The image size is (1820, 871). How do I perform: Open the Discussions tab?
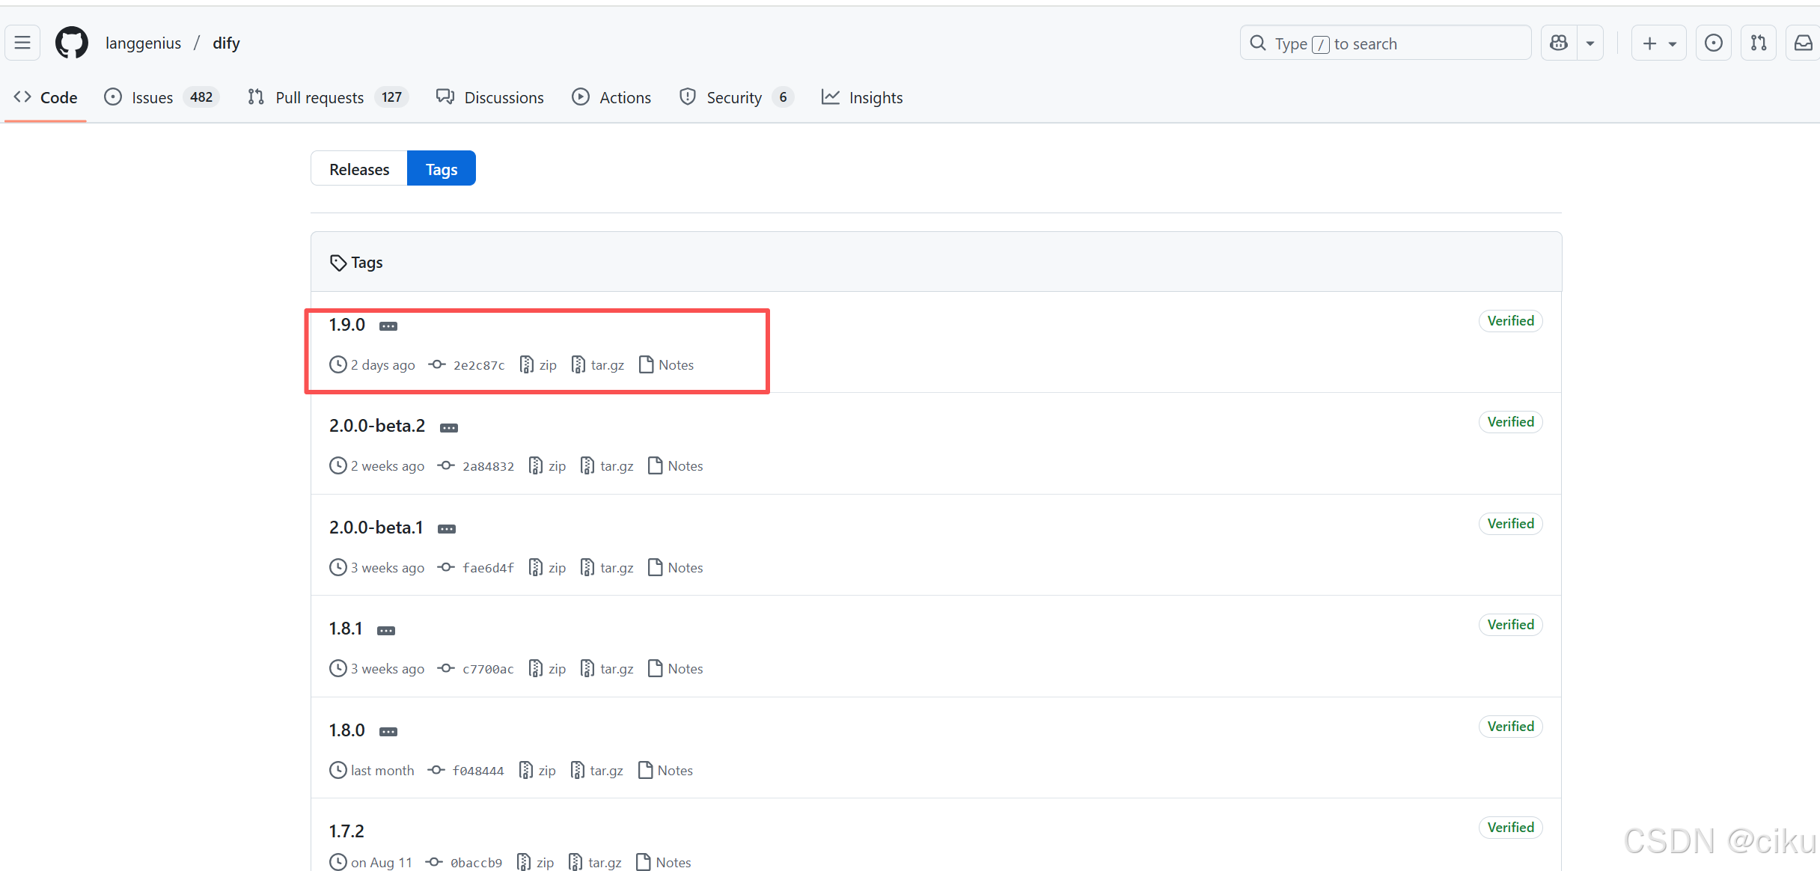coord(490,97)
